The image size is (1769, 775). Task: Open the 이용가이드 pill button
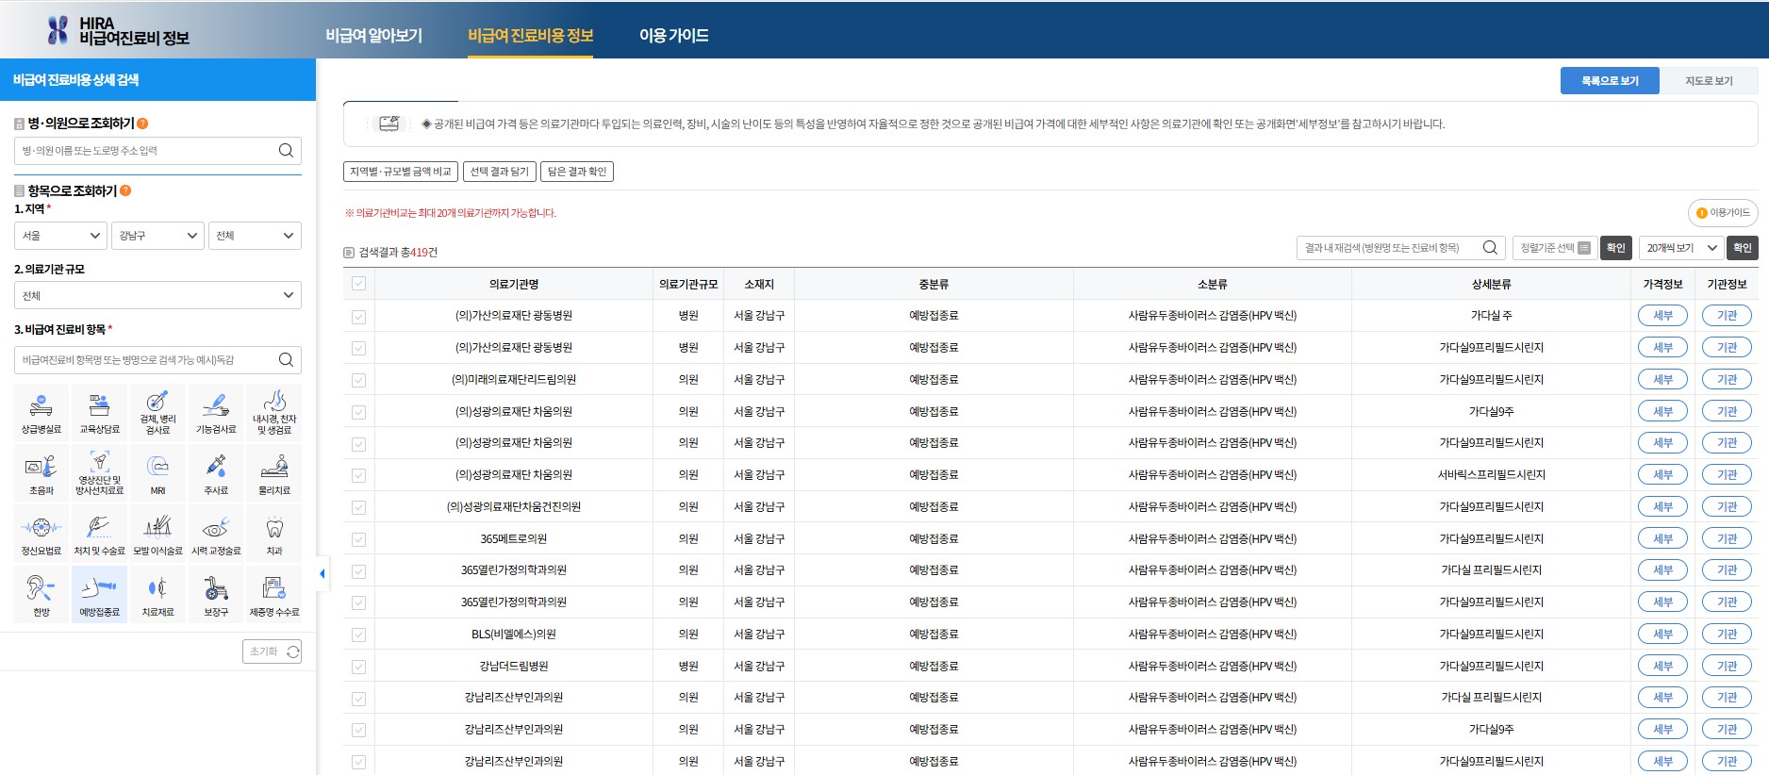pos(1723,213)
